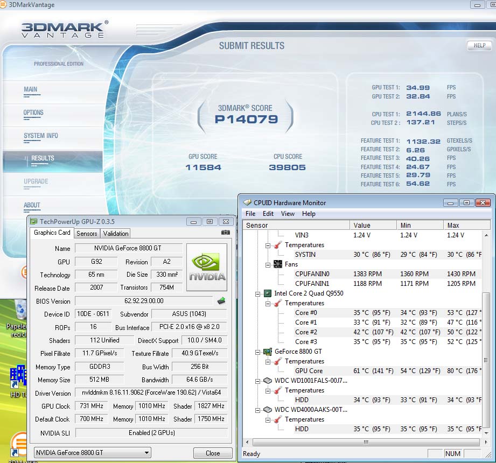Click the CPUID Hardware Monitor title icon
The image size is (496, 463).
coord(247,202)
